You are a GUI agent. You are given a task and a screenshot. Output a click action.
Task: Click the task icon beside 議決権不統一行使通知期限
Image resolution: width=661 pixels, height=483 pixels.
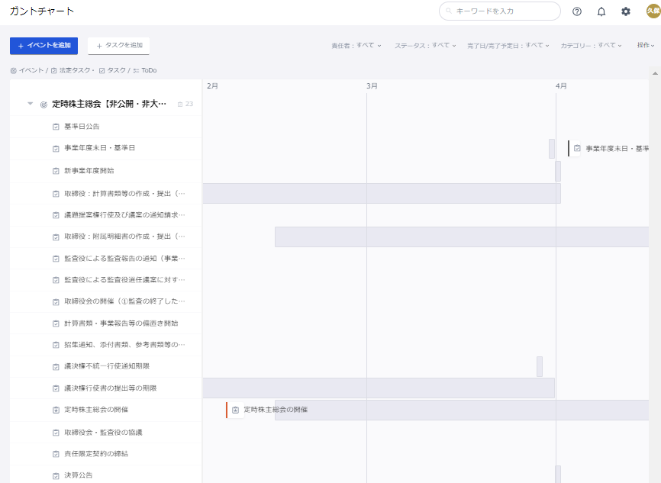click(x=56, y=367)
